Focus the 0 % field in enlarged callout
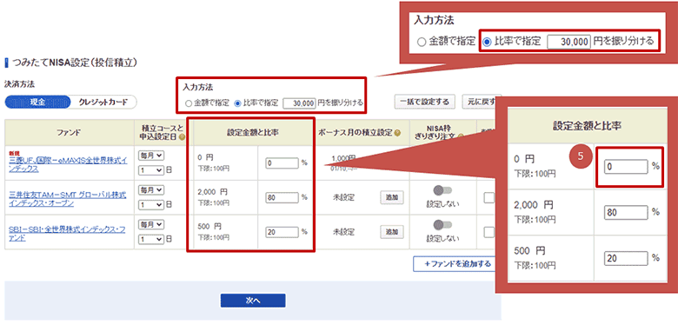 [x=627, y=167]
